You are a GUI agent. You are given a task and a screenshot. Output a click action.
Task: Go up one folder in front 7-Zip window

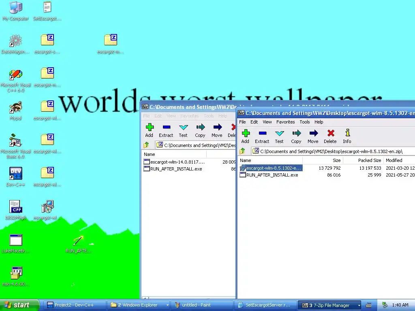(242, 151)
